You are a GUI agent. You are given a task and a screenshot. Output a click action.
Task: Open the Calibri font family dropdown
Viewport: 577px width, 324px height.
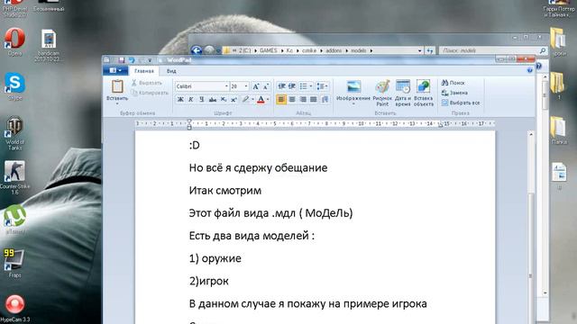coord(226,86)
